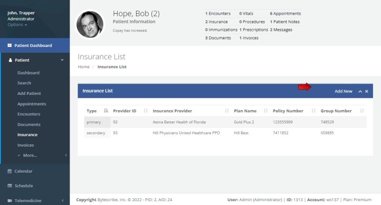Viewport: 381px width, 205px height.
Task: Close the Insurance List panel
Action: point(367,91)
